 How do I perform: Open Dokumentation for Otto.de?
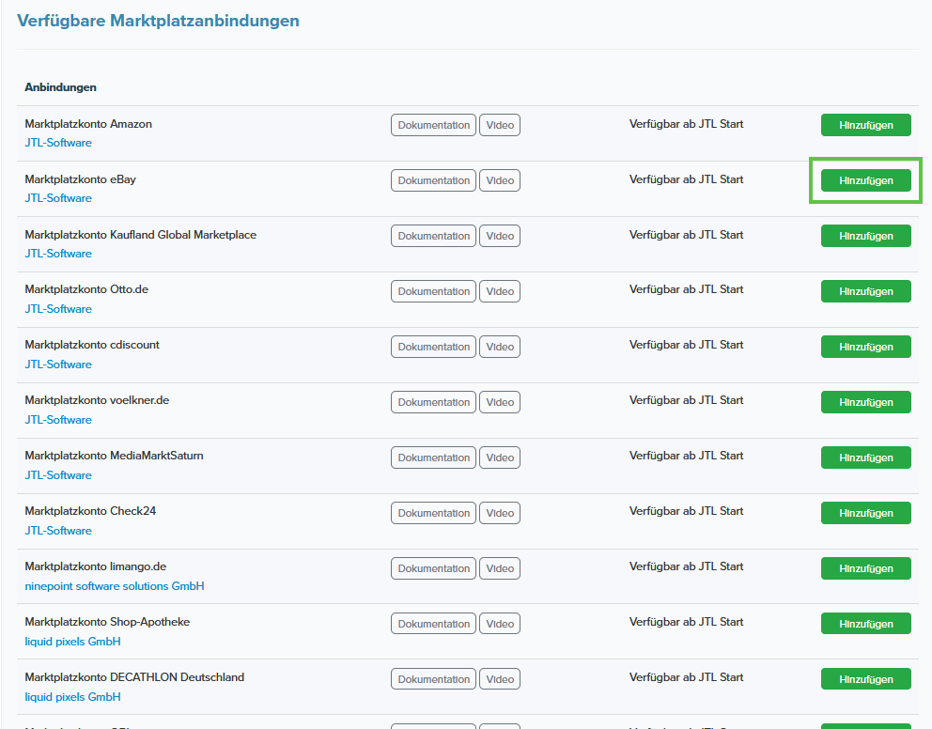tap(433, 291)
